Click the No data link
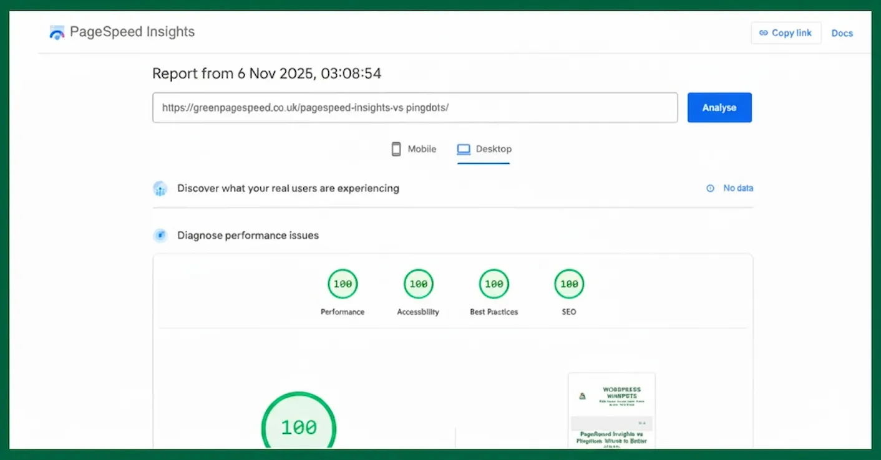 737,188
